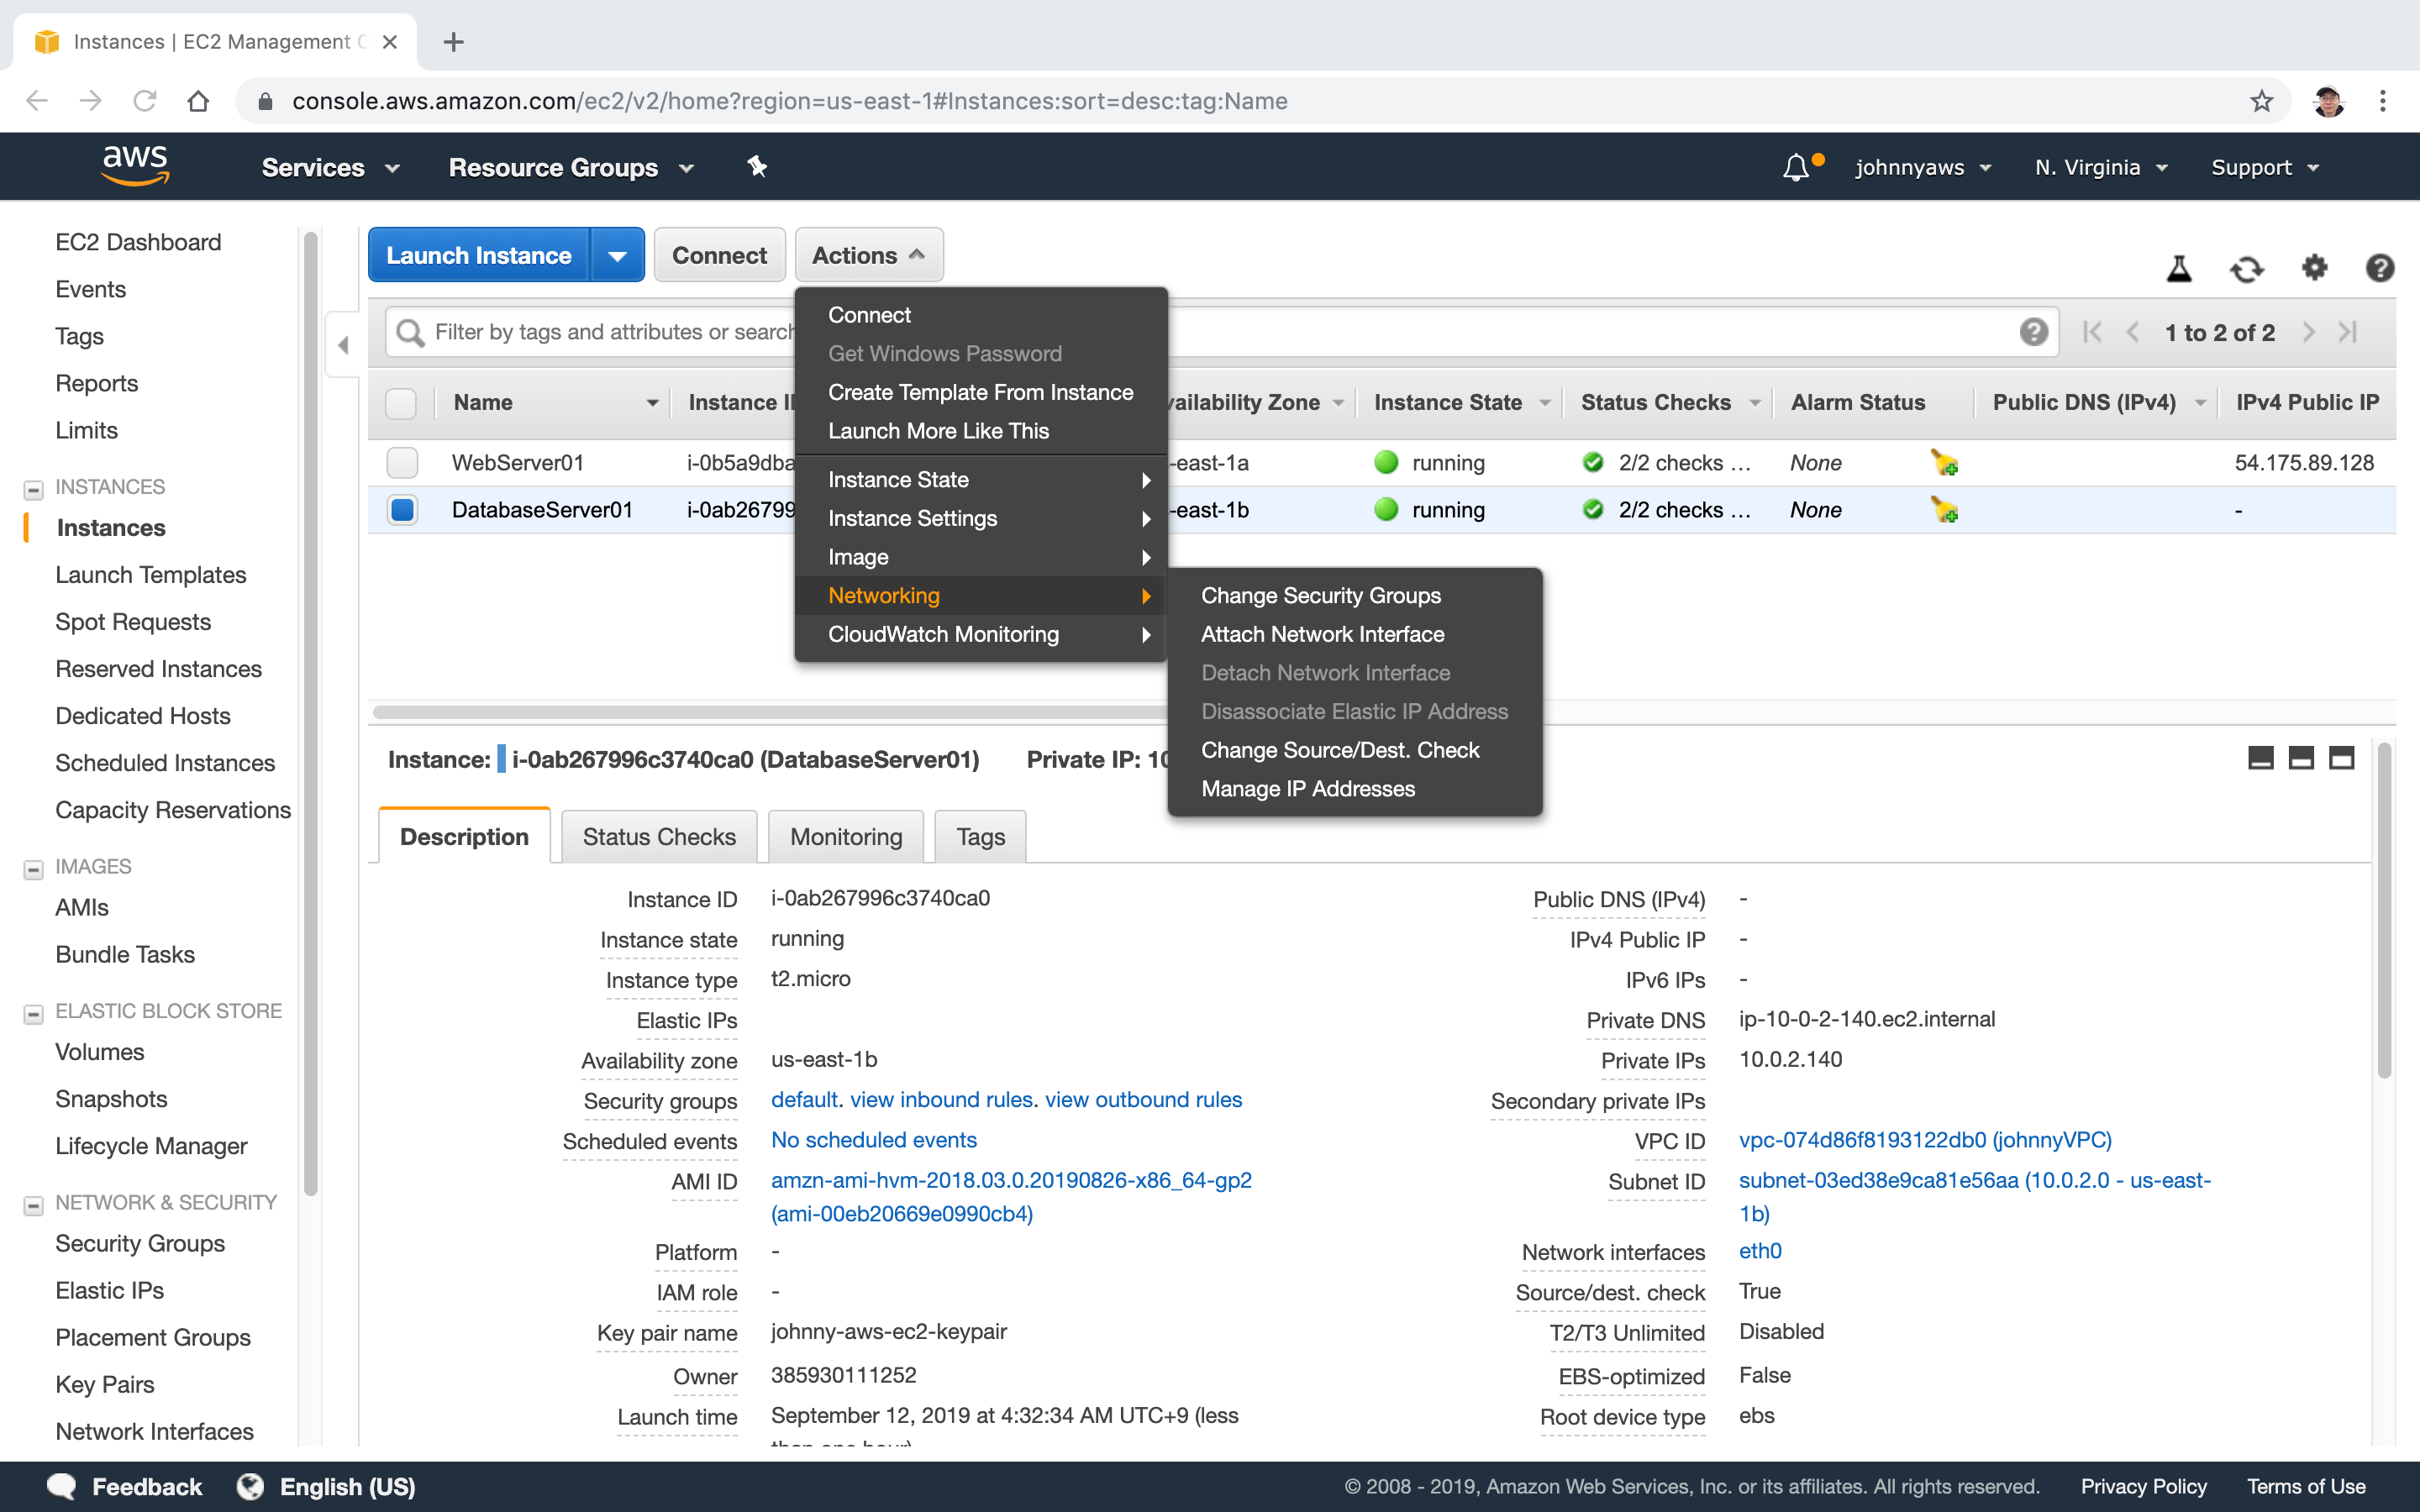
Task: Set details pane to half-height layout
Action: click(x=2301, y=758)
